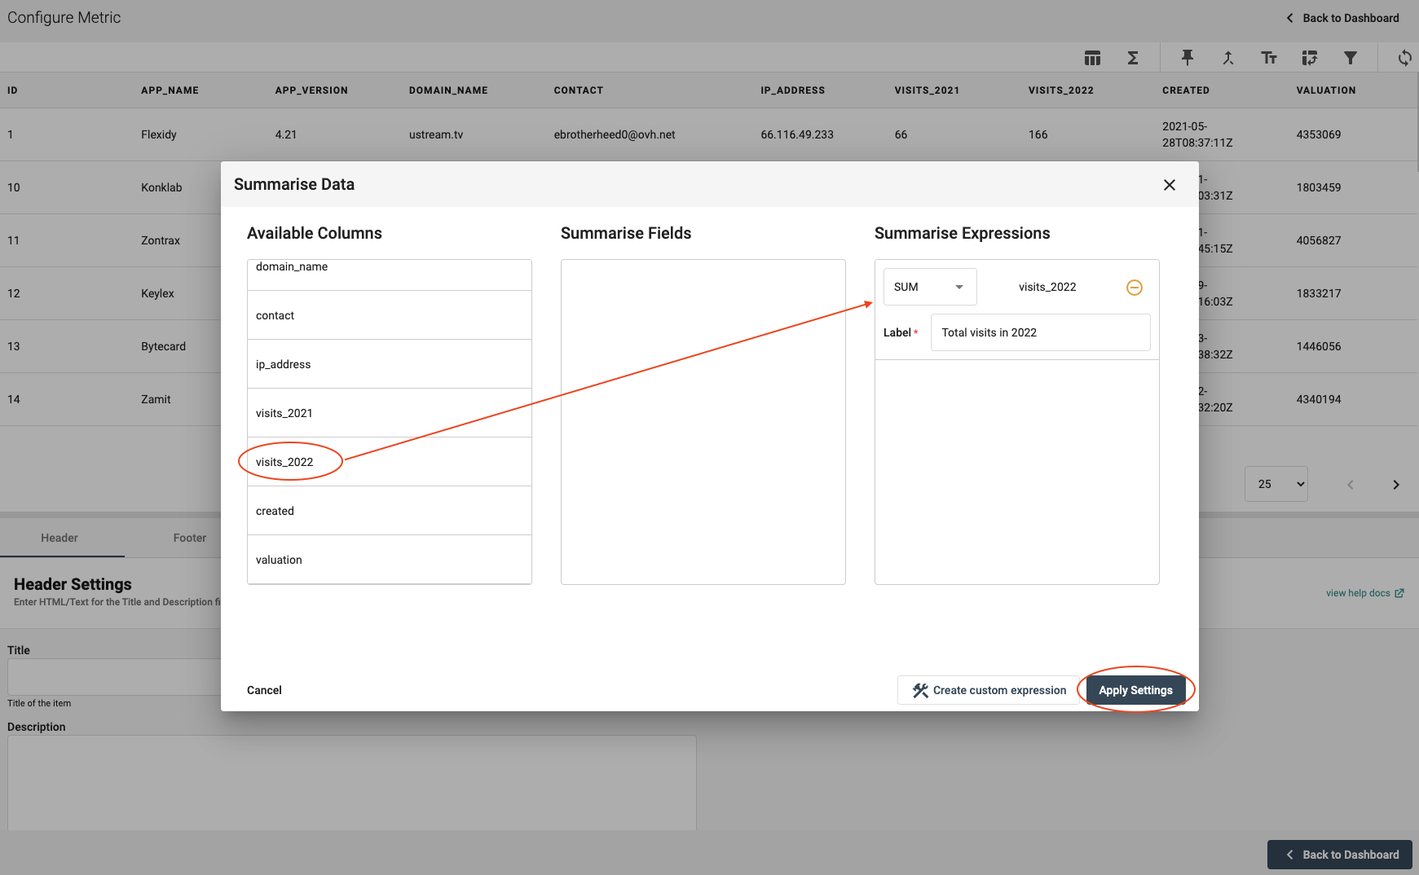This screenshot has width=1419, height=875.
Task: Click the refresh data icon
Action: click(x=1404, y=58)
